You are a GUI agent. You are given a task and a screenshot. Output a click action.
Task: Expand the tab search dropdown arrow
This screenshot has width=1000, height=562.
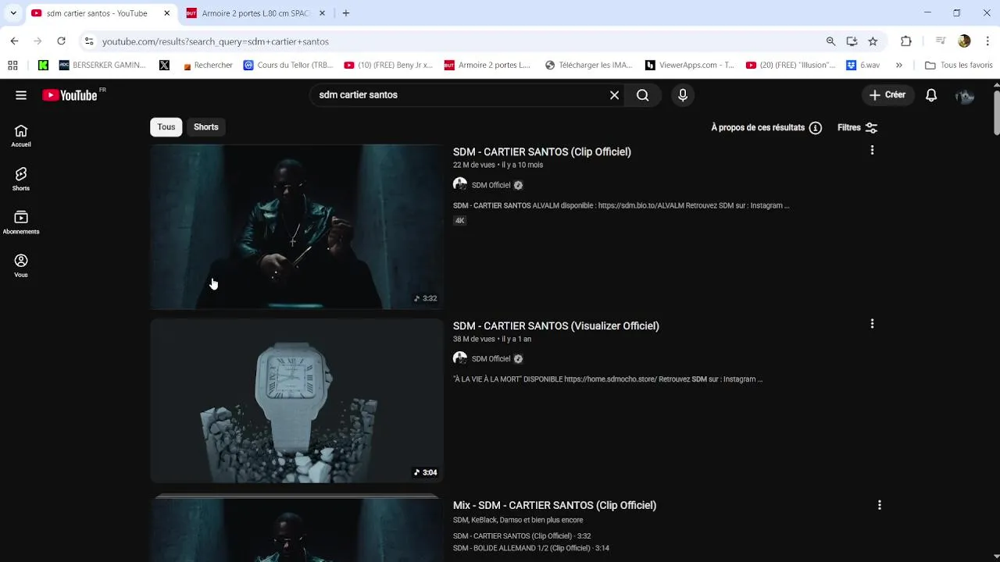(13, 13)
